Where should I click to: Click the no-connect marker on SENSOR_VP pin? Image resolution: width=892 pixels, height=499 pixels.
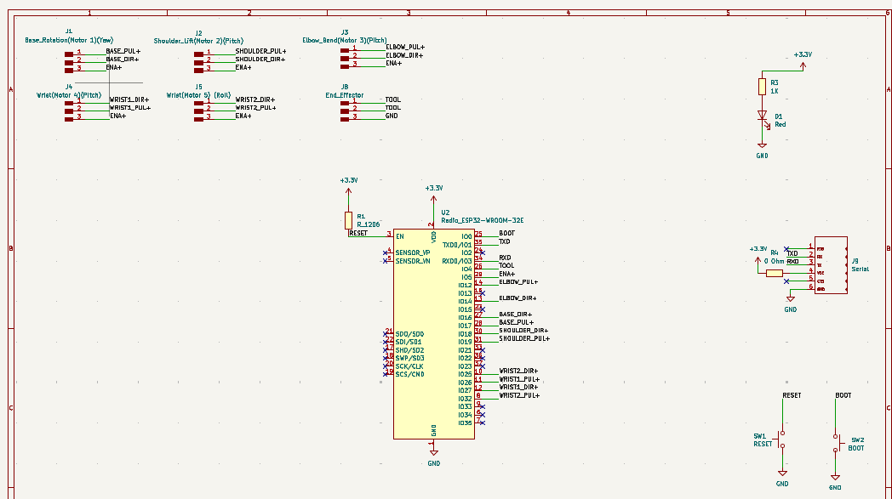pyautogui.click(x=386, y=252)
